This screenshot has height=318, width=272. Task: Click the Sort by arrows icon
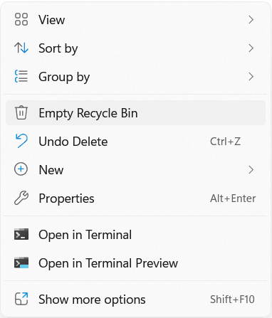[x=21, y=48]
